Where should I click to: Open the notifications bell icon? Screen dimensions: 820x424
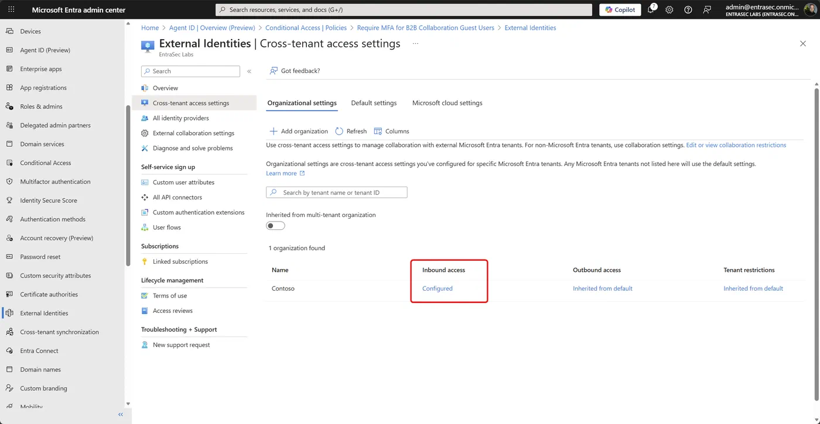point(651,10)
